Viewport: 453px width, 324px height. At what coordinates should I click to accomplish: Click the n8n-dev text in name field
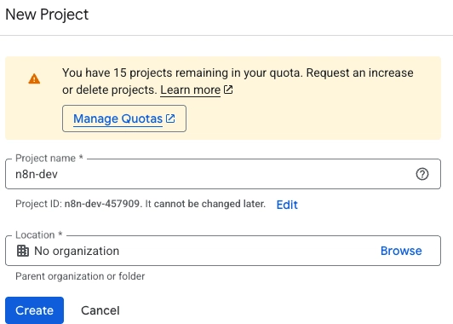pos(37,175)
